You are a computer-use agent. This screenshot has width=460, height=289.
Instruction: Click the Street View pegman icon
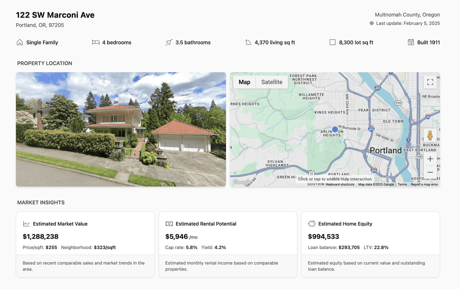click(x=430, y=135)
